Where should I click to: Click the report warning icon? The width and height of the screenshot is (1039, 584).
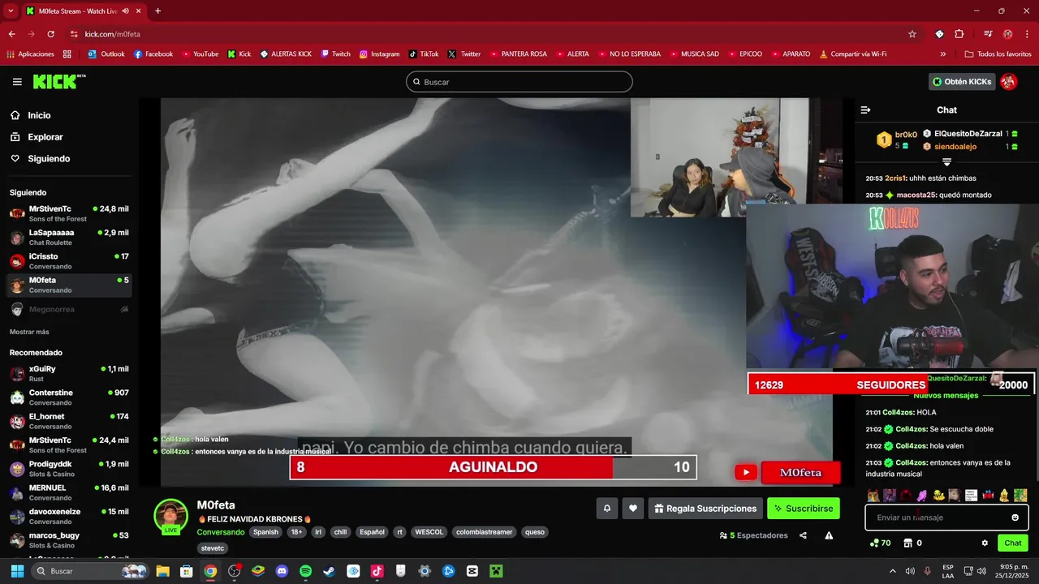pyautogui.click(x=829, y=535)
